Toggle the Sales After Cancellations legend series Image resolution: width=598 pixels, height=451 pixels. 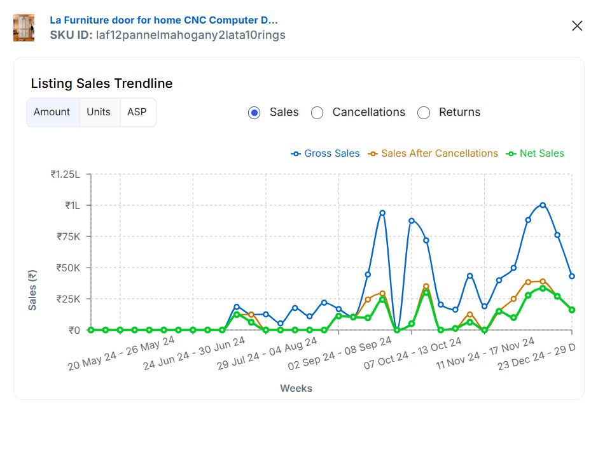coord(433,154)
